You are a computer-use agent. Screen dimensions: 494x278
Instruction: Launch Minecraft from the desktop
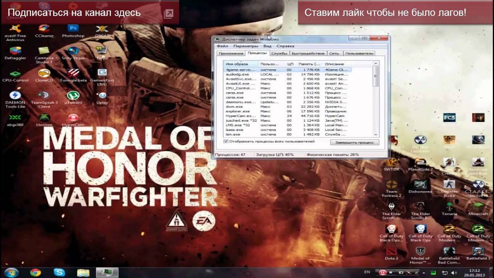(x=478, y=209)
